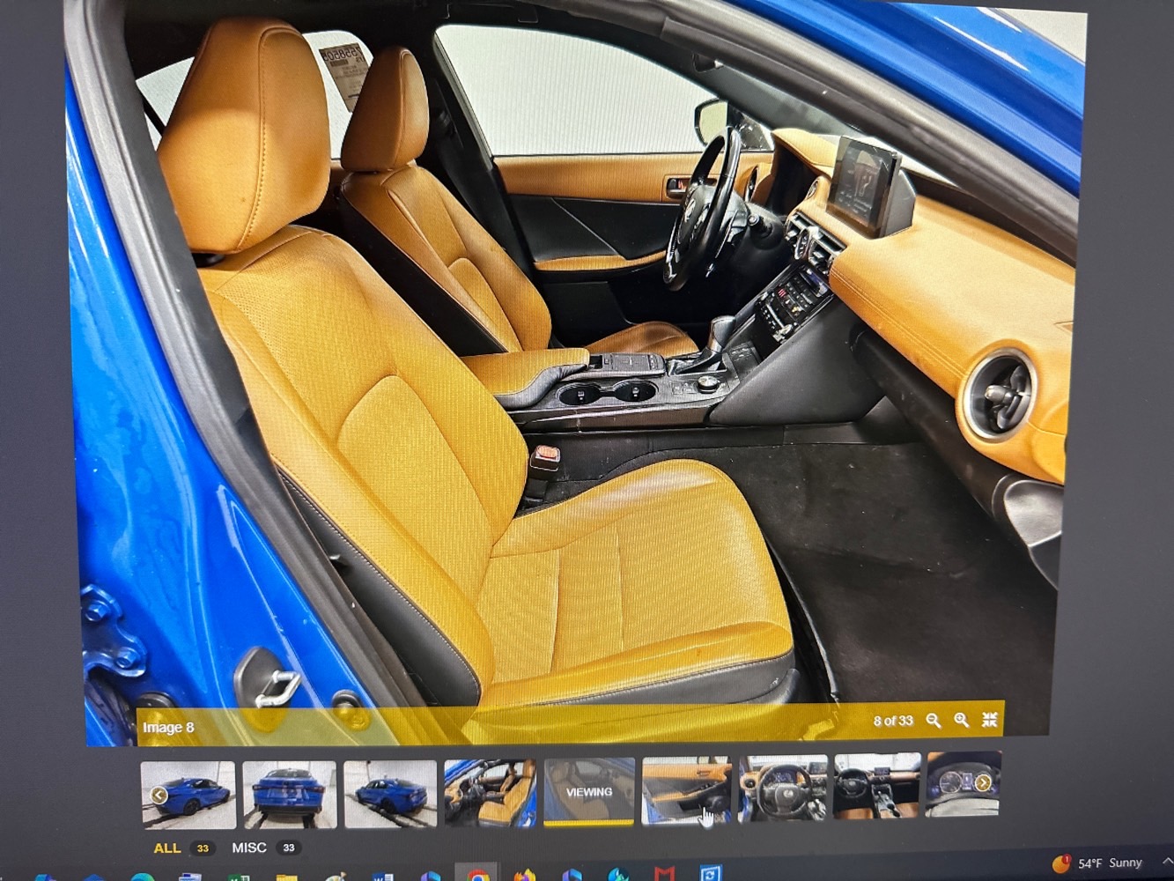Show more thumbnails with right arrow
This screenshot has height=881, width=1174.
pyautogui.click(x=983, y=782)
